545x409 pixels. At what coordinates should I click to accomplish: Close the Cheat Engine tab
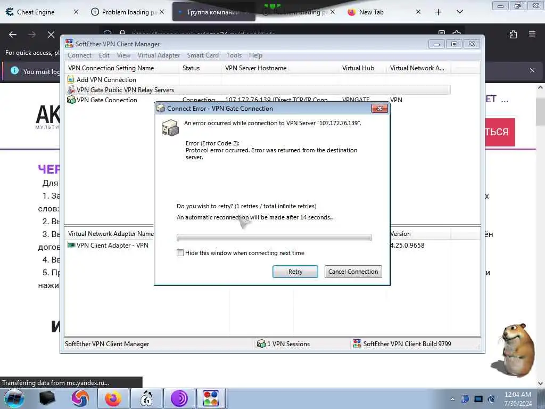76,12
